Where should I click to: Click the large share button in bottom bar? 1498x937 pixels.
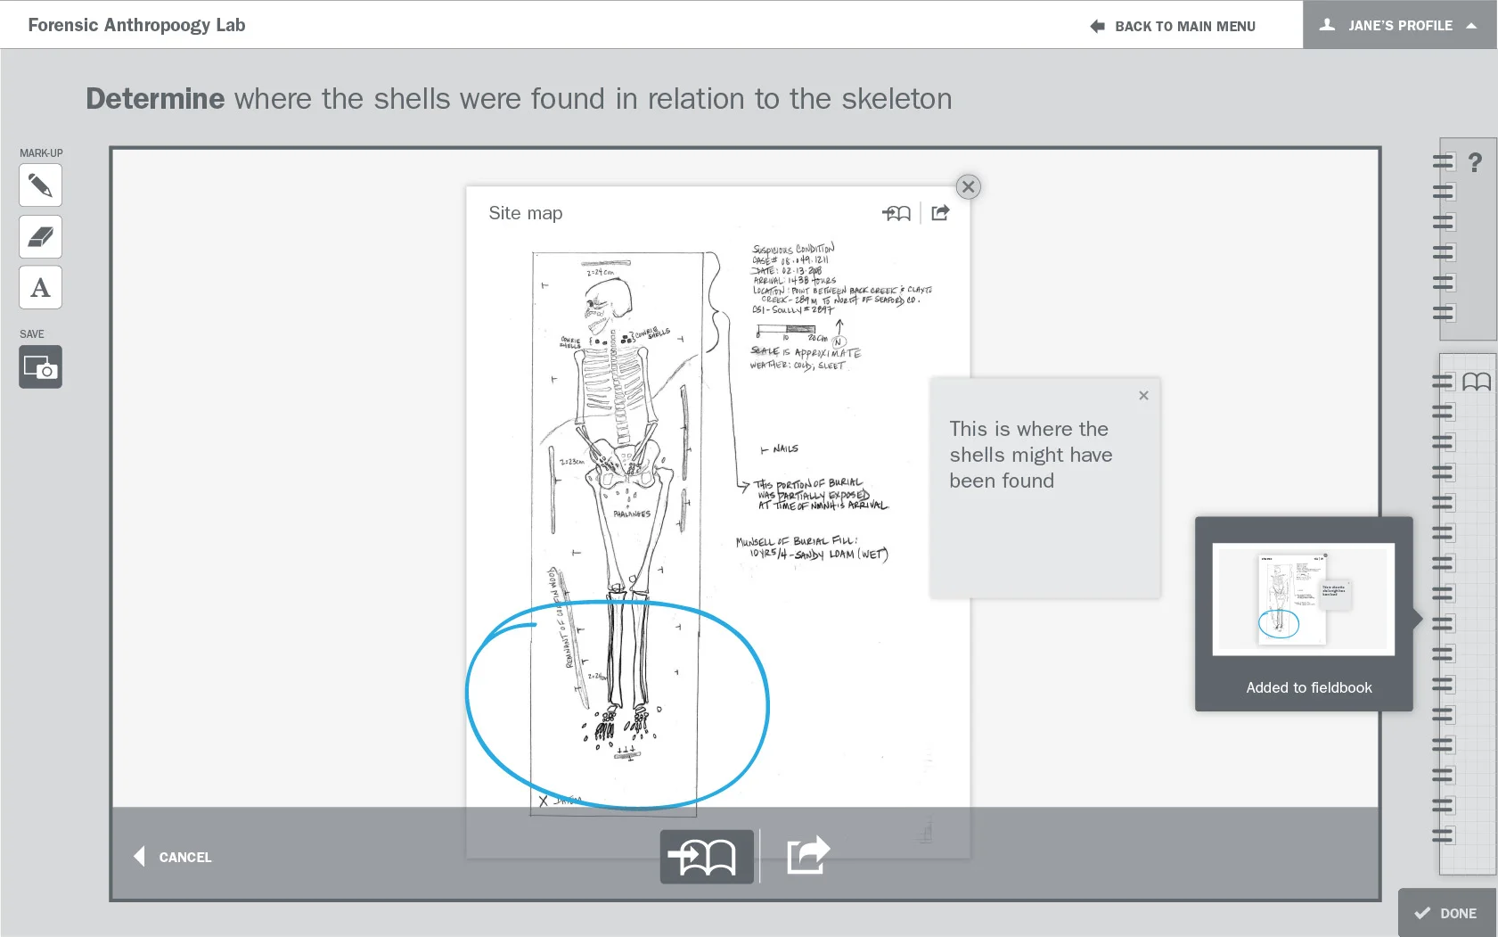point(808,857)
